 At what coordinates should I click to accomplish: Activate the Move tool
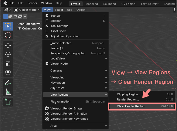8,45
